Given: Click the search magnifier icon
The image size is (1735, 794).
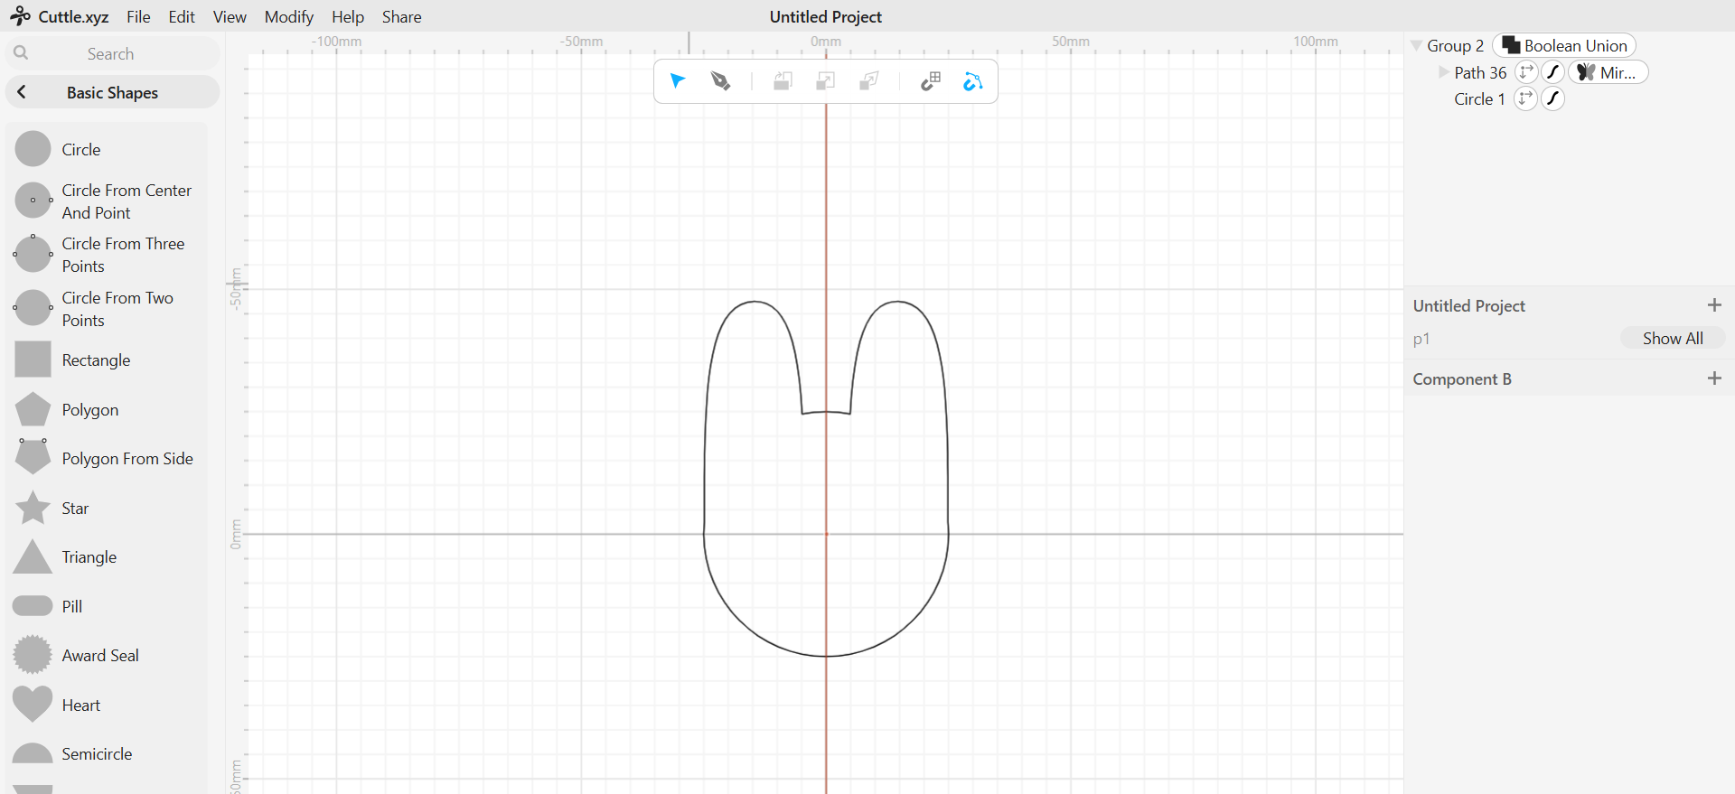Looking at the screenshot, I should coord(21,53).
